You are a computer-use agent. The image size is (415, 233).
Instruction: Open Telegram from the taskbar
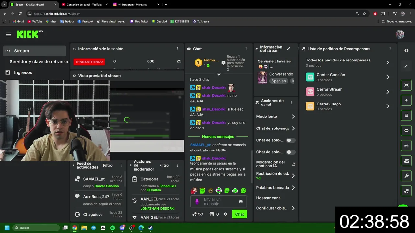(x=94, y=228)
